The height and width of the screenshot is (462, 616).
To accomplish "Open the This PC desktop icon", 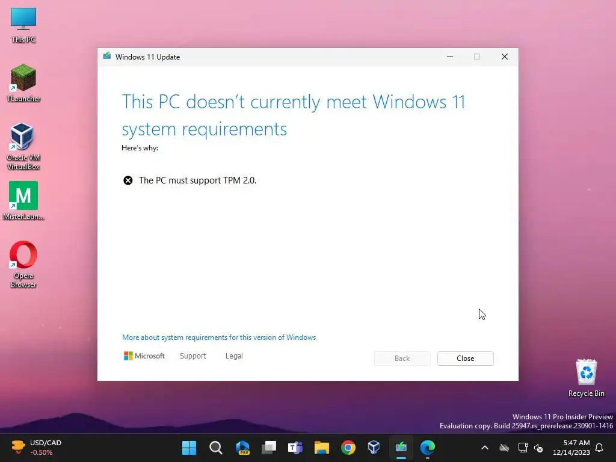I will 23,25.
